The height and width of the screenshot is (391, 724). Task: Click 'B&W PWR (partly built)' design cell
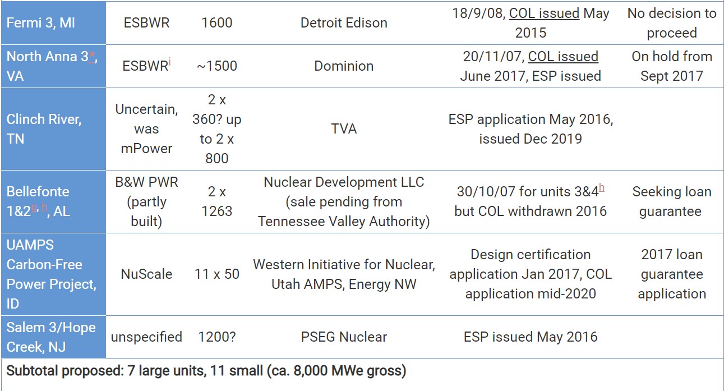(x=146, y=202)
